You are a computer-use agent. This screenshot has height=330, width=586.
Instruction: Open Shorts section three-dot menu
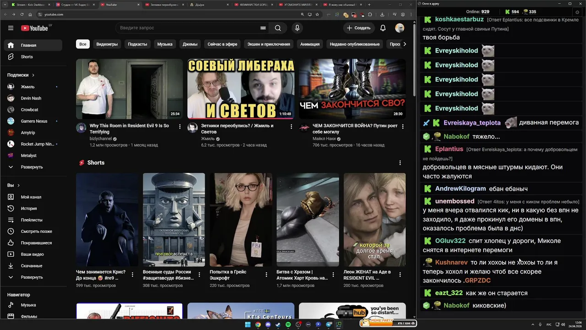coord(400,163)
